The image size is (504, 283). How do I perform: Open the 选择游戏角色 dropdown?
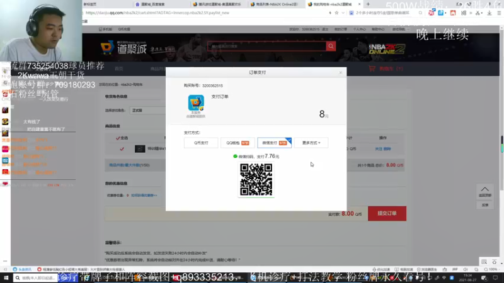(x=148, y=111)
